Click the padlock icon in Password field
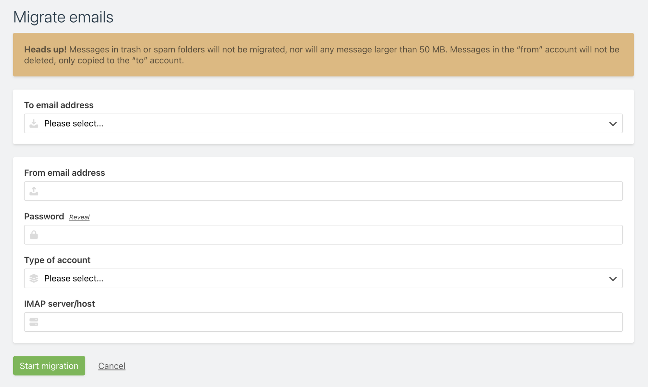 (x=34, y=235)
